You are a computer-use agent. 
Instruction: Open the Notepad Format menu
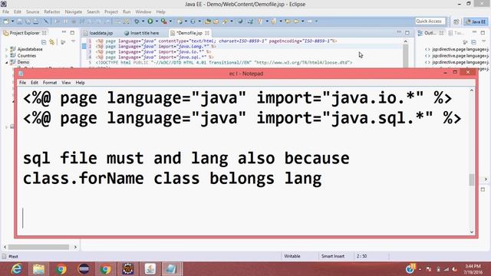click(x=50, y=83)
